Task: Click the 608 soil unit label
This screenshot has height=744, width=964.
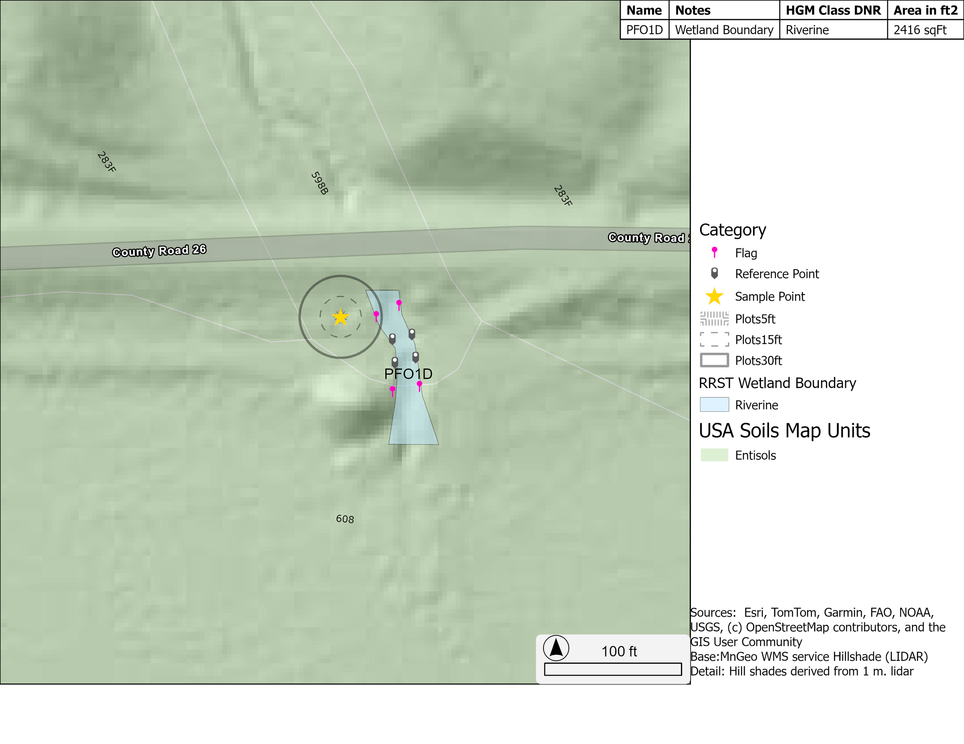Action: click(345, 519)
